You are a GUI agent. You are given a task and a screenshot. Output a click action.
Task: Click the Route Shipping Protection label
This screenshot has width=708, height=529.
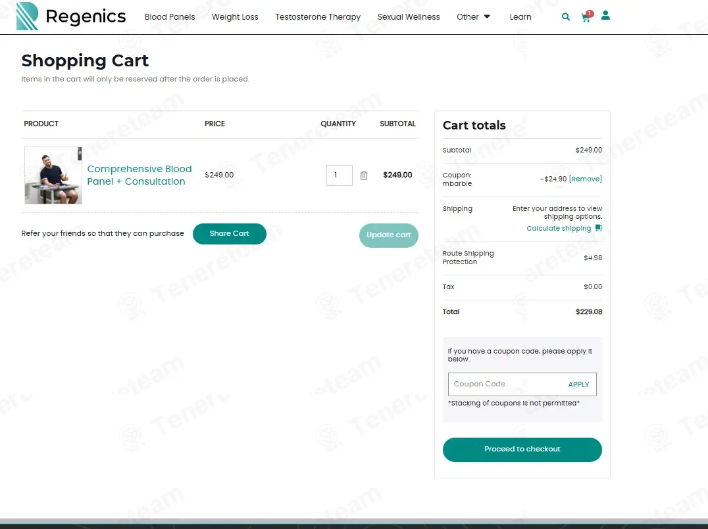click(x=468, y=258)
